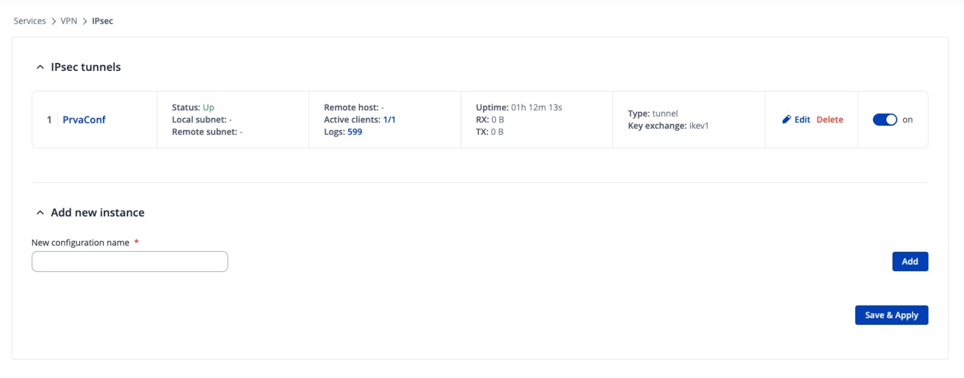The width and height of the screenshot is (964, 378).
Task: Disable the PrvaConf tunnel toggle switch
Action: 884,120
